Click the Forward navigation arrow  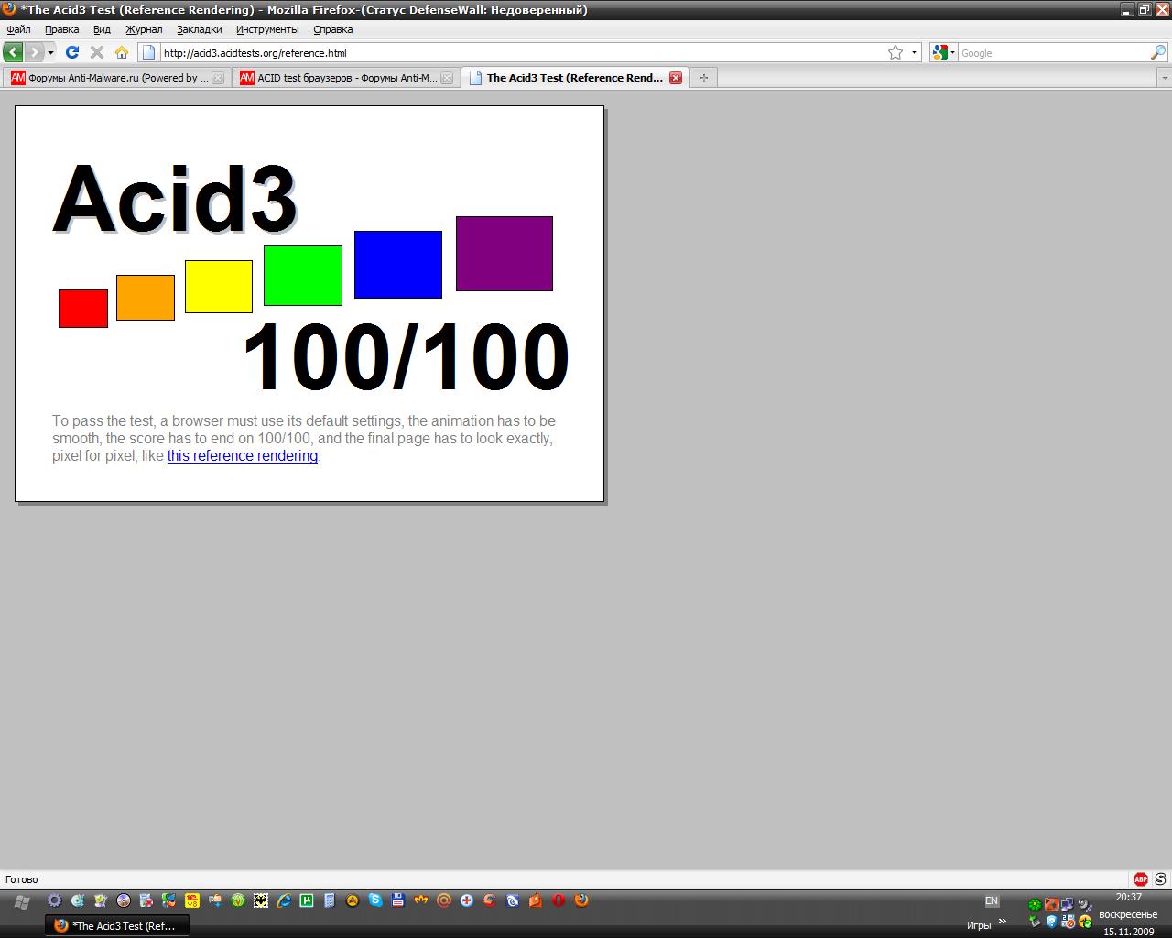pyautogui.click(x=34, y=52)
